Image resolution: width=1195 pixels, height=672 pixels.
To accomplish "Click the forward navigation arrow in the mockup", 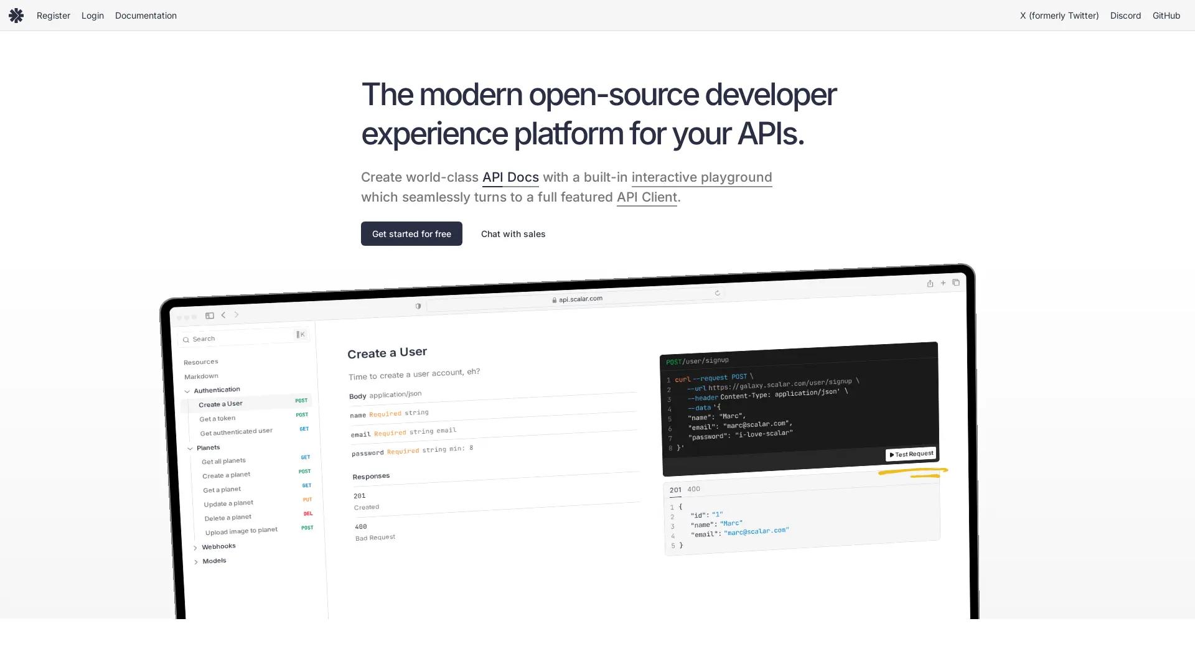I will [237, 315].
